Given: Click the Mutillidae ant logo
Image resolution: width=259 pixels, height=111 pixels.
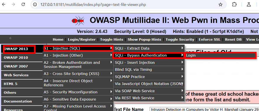Looking at the screenshot, I should point(78,21).
